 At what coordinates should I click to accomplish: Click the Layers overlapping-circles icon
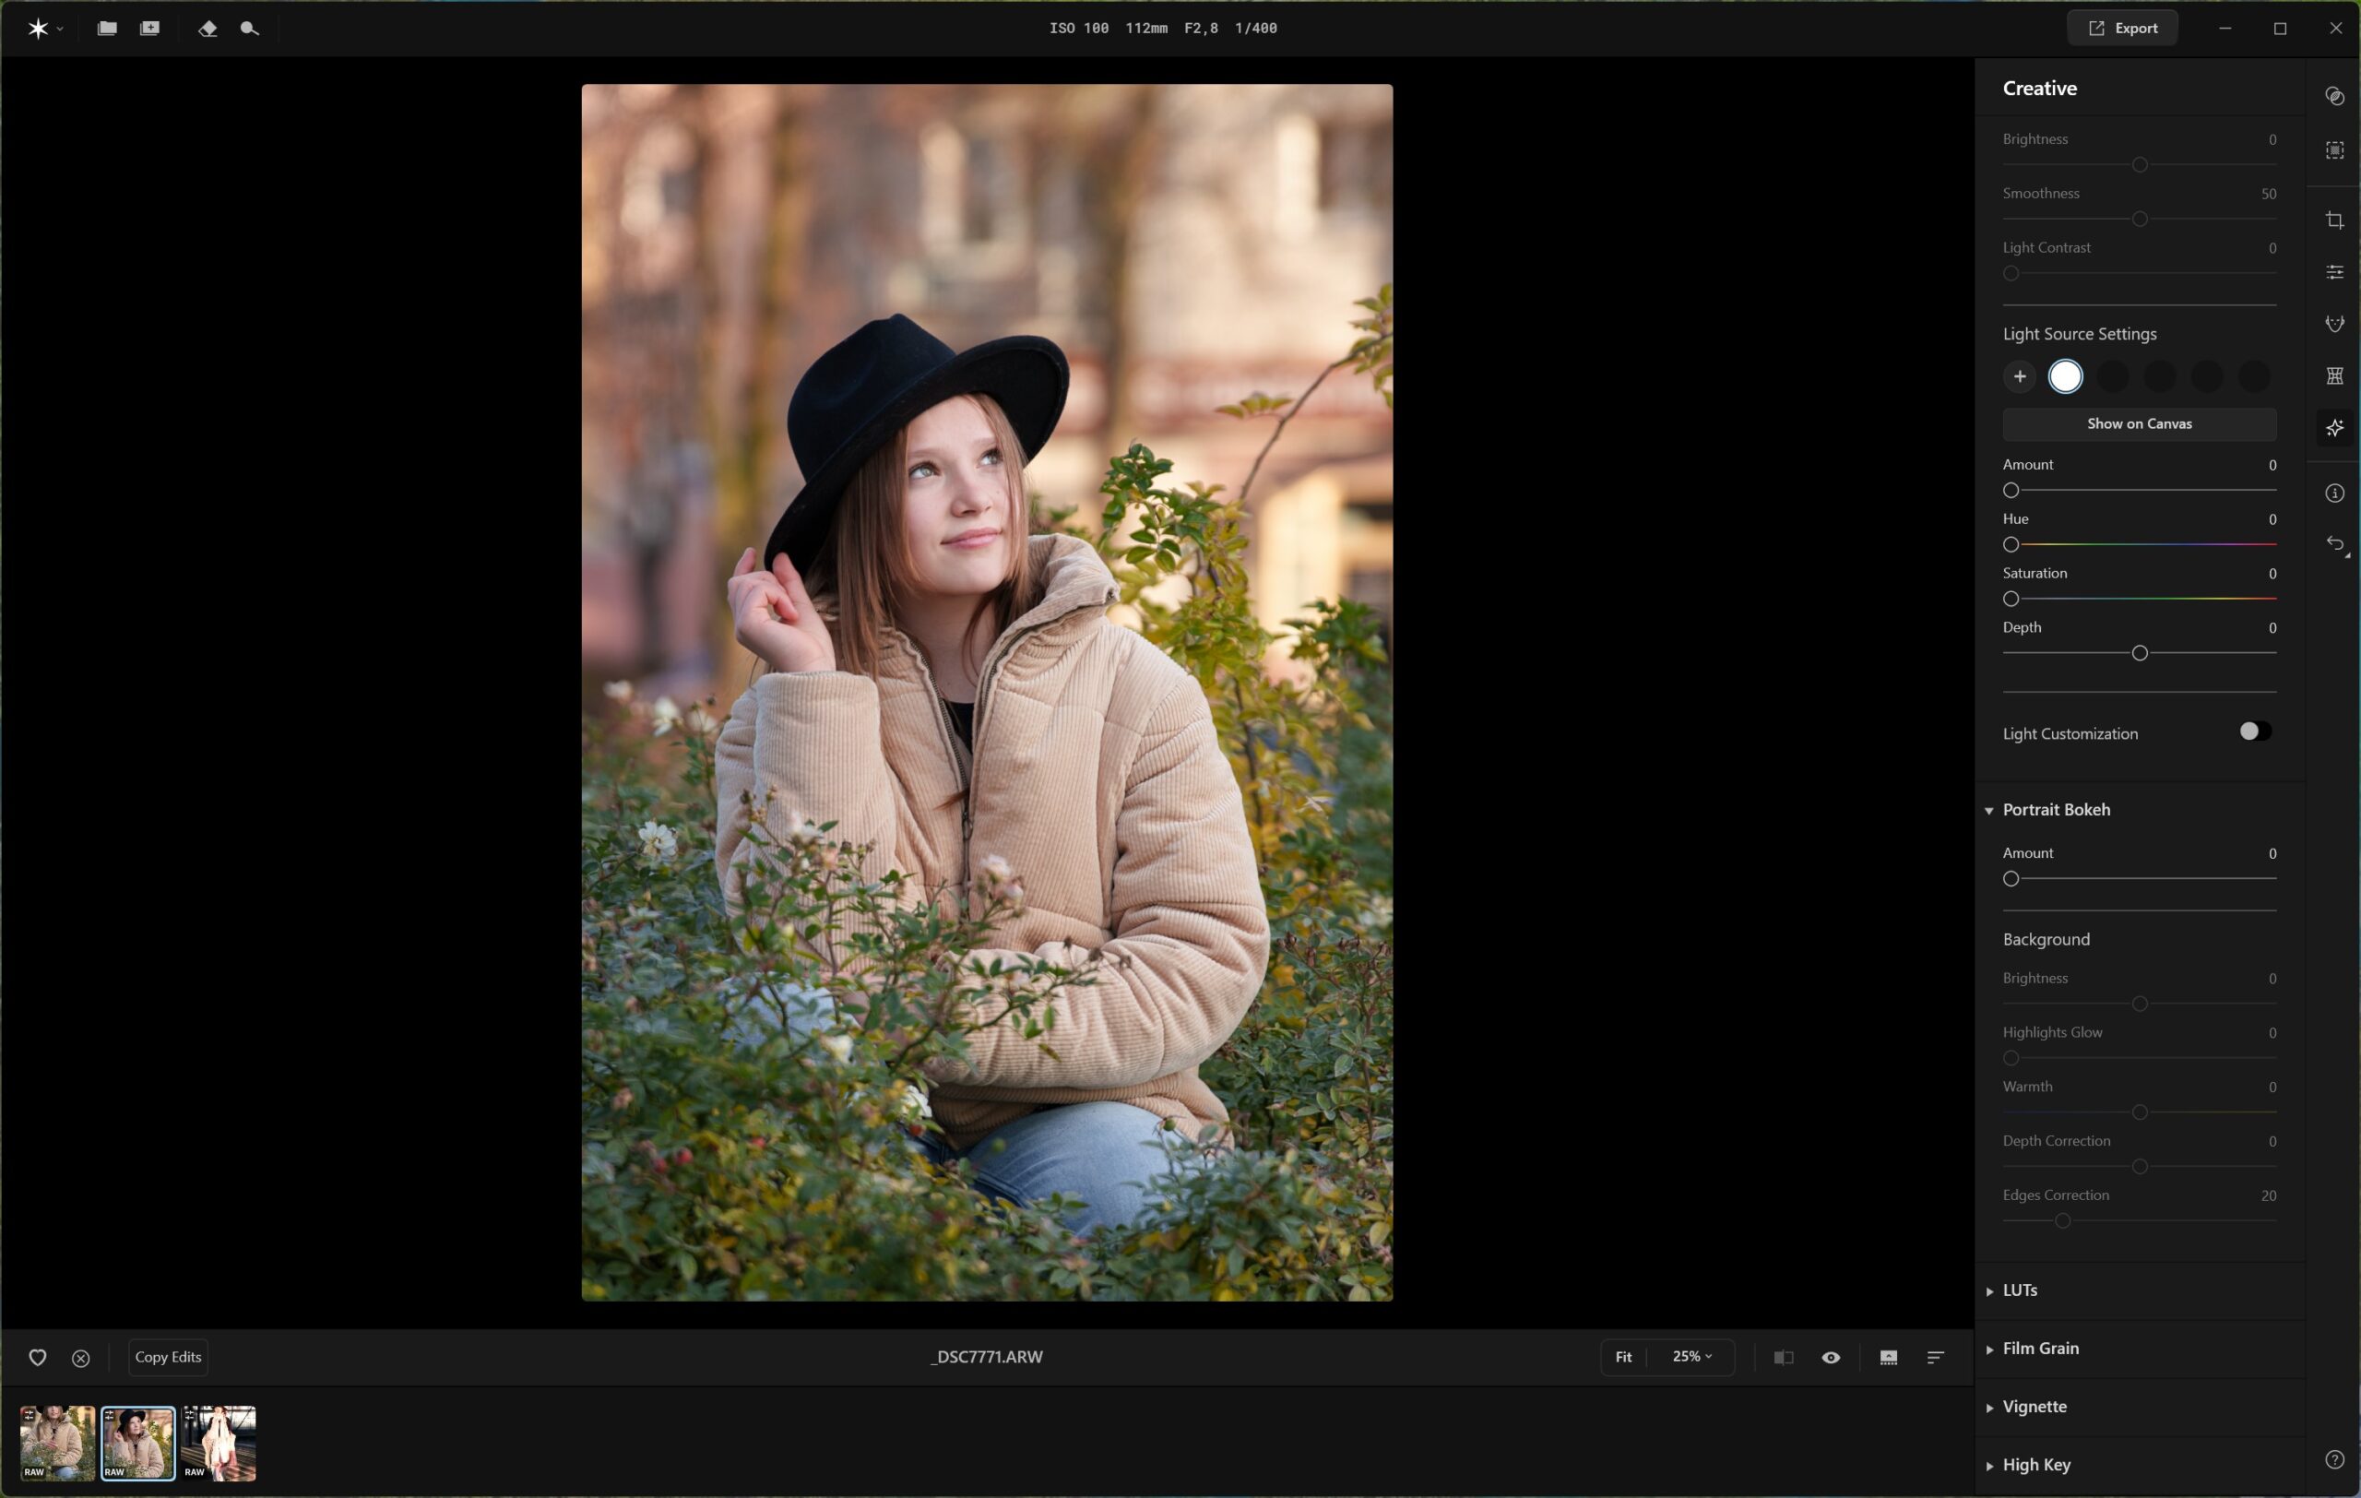[2334, 96]
